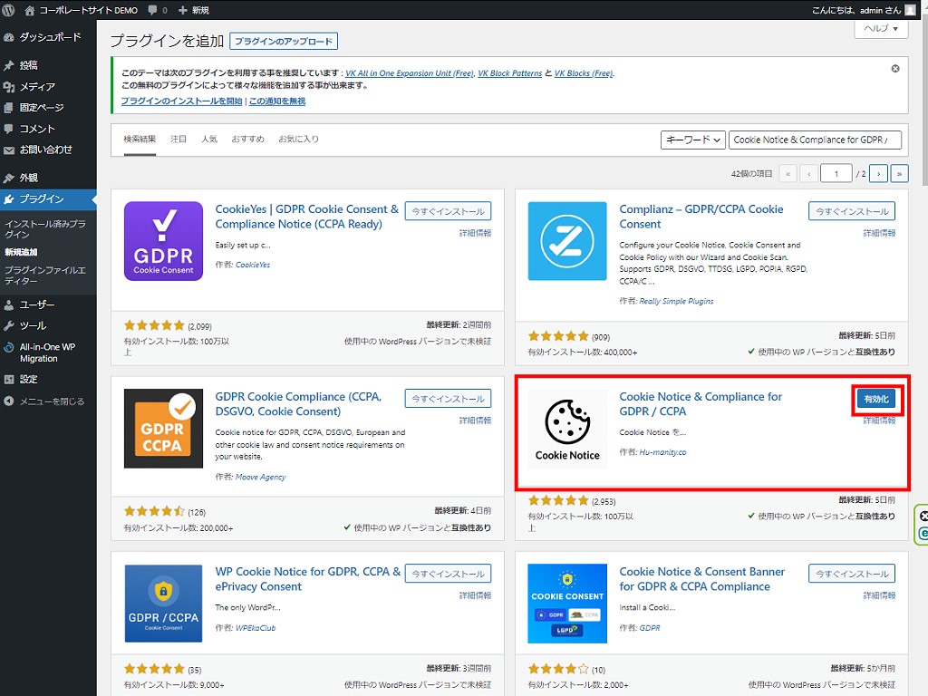The image size is (928, 696).
Task: Expand the Help panel dropdown
Action: point(881,29)
